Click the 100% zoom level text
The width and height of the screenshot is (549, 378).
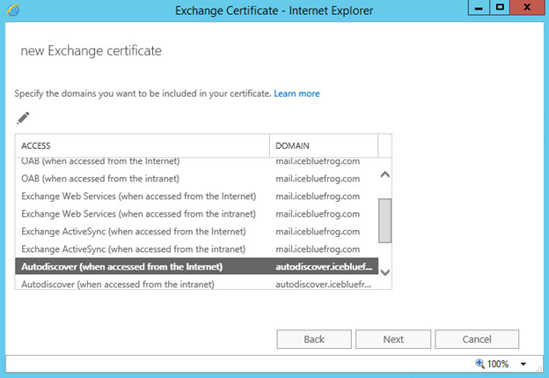point(498,364)
